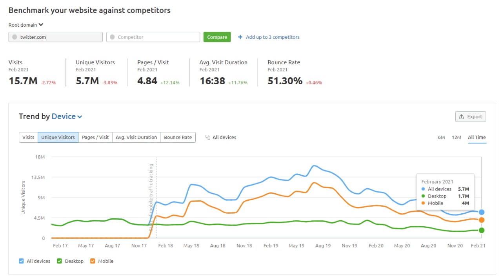Click the Bounce Rate 51.30% value
Image resolution: width=502 pixels, height=278 pixels.
click(x=285, y=81)
